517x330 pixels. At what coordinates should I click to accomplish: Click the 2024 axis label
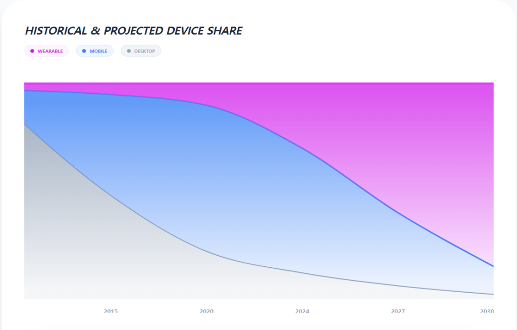pyautogui.click(x=302, y=311)
